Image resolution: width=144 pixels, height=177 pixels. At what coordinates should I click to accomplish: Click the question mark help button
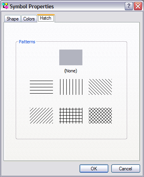click(x=129, y=6)
